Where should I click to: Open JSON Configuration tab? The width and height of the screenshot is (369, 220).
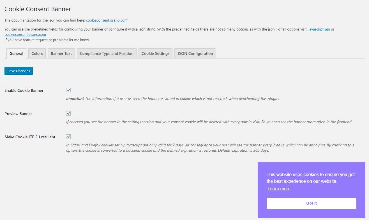(195, 53)
